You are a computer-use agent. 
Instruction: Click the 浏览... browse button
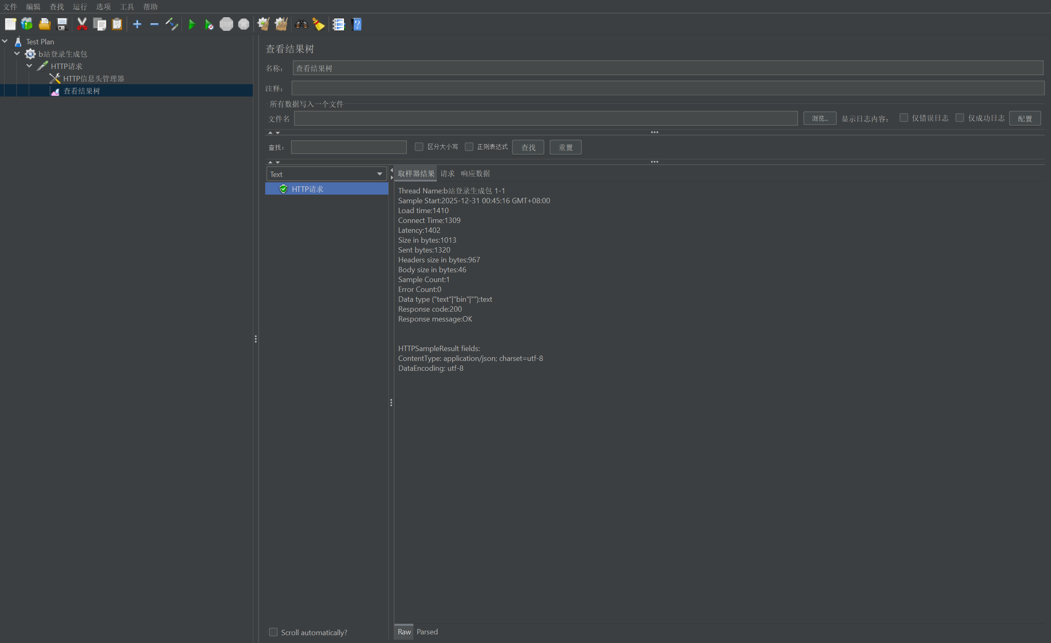pyautogui.click(x=819, y=118)
